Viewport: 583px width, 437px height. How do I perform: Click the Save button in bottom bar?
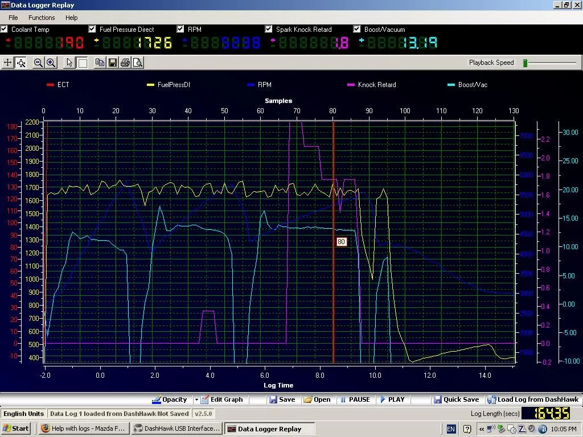282,399
